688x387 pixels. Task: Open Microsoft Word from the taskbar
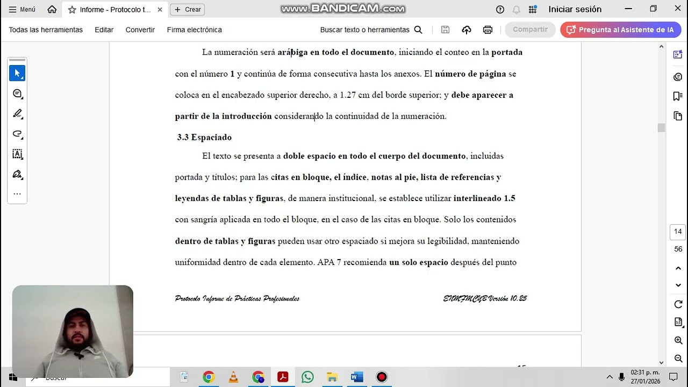click(x=357, y=377)
